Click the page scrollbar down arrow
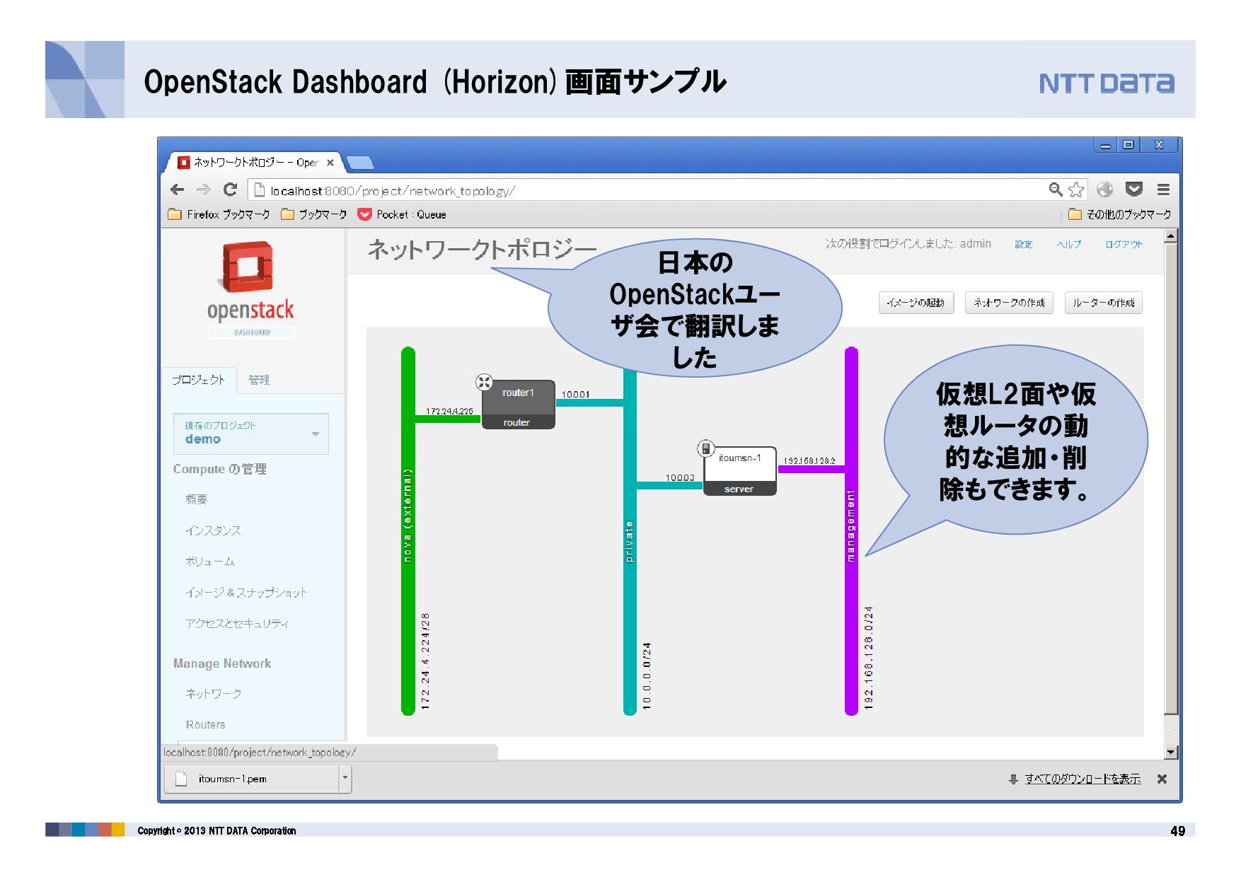 pos(1170,753)
